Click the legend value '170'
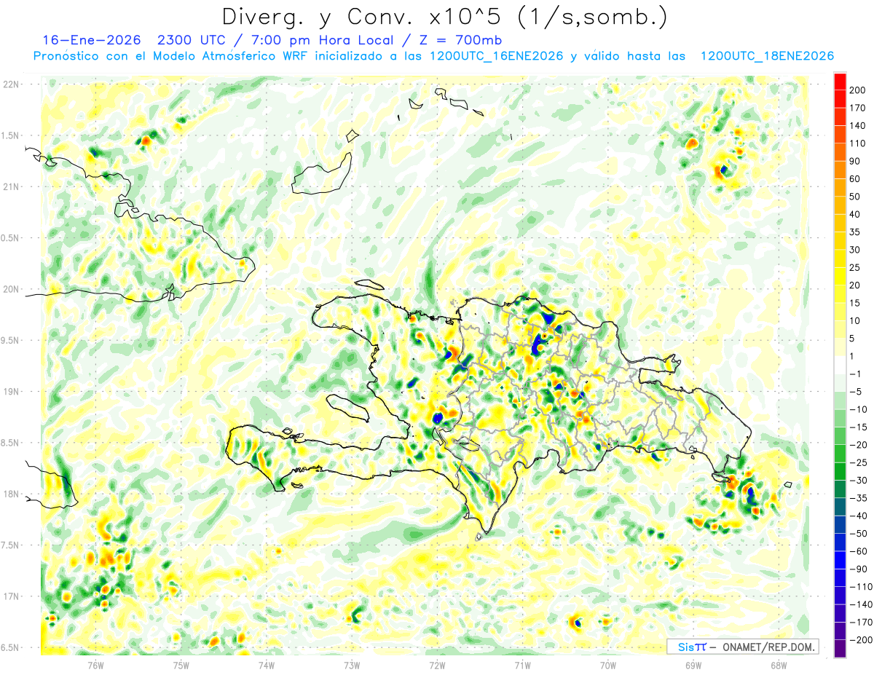The height and width of the screenshot is (675, 874). coord(858,108)
